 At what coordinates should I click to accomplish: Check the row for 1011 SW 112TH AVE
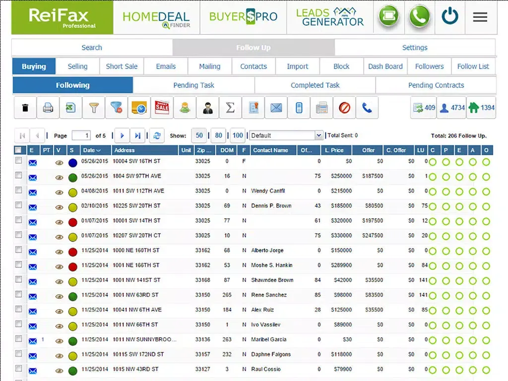pyautogui.click(x=19, y=190)
